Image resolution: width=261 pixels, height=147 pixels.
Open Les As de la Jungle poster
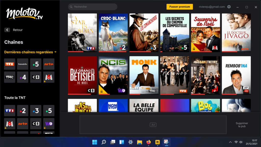pyautogui.click(x=82, y=105)
